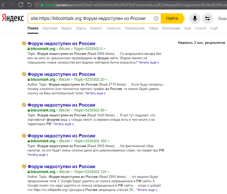
Task: Click the yellow Найти search button
Action: coord(173,18)
